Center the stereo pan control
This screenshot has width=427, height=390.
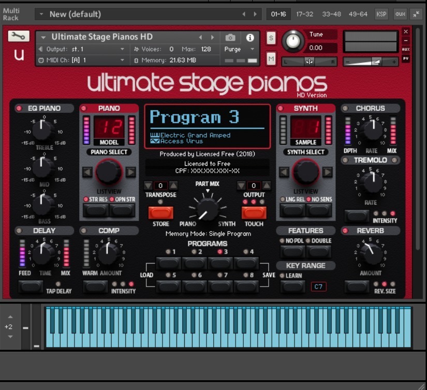coord(309,62)
